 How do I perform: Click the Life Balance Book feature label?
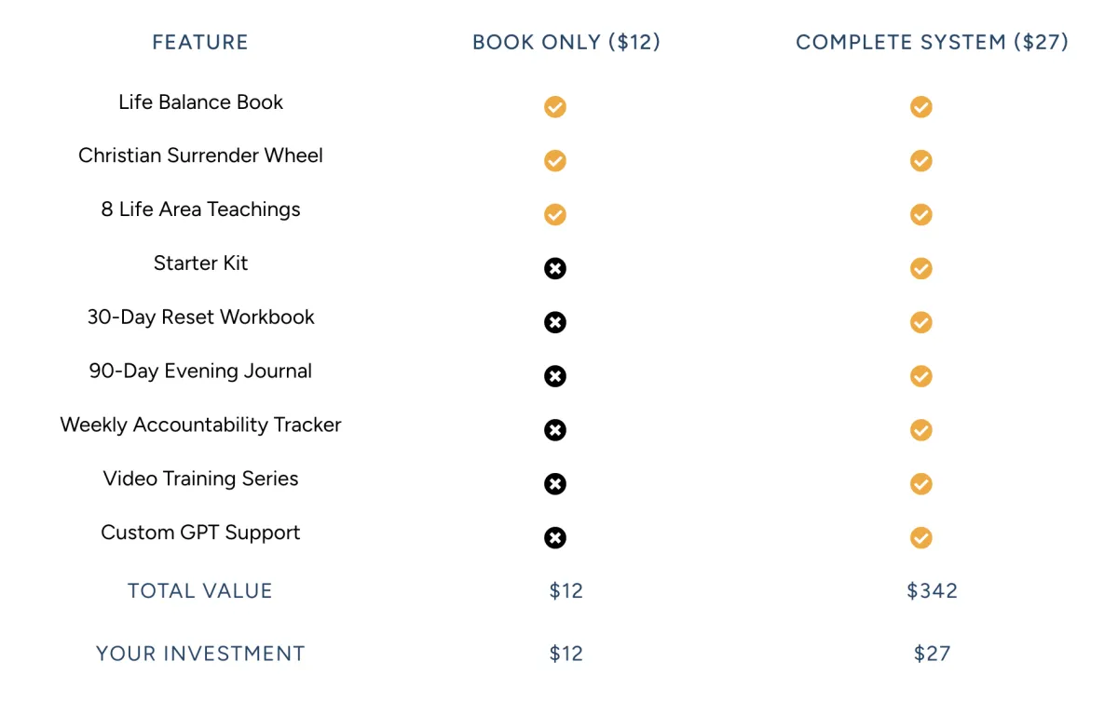[200, 102]
